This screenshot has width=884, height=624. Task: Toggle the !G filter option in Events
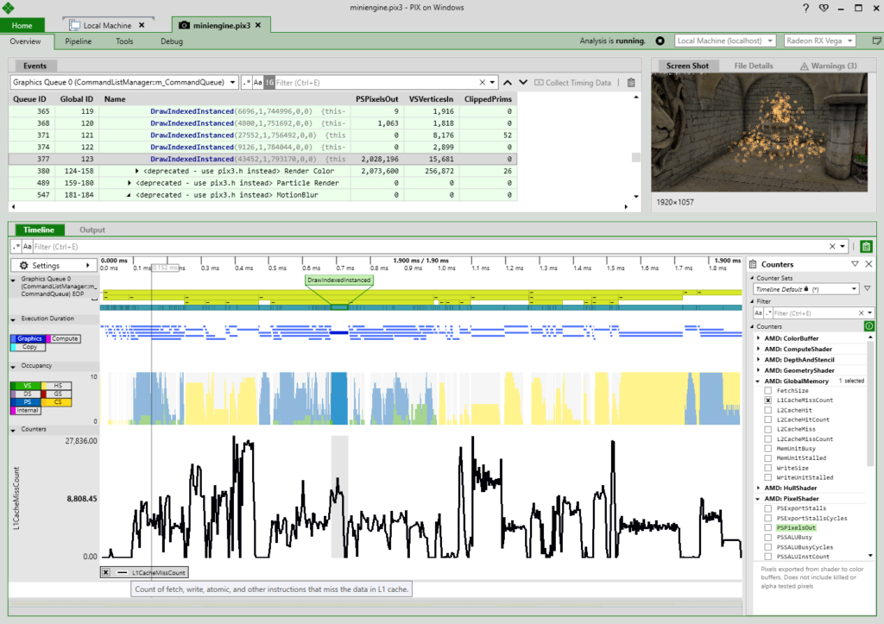coord(269,82)
